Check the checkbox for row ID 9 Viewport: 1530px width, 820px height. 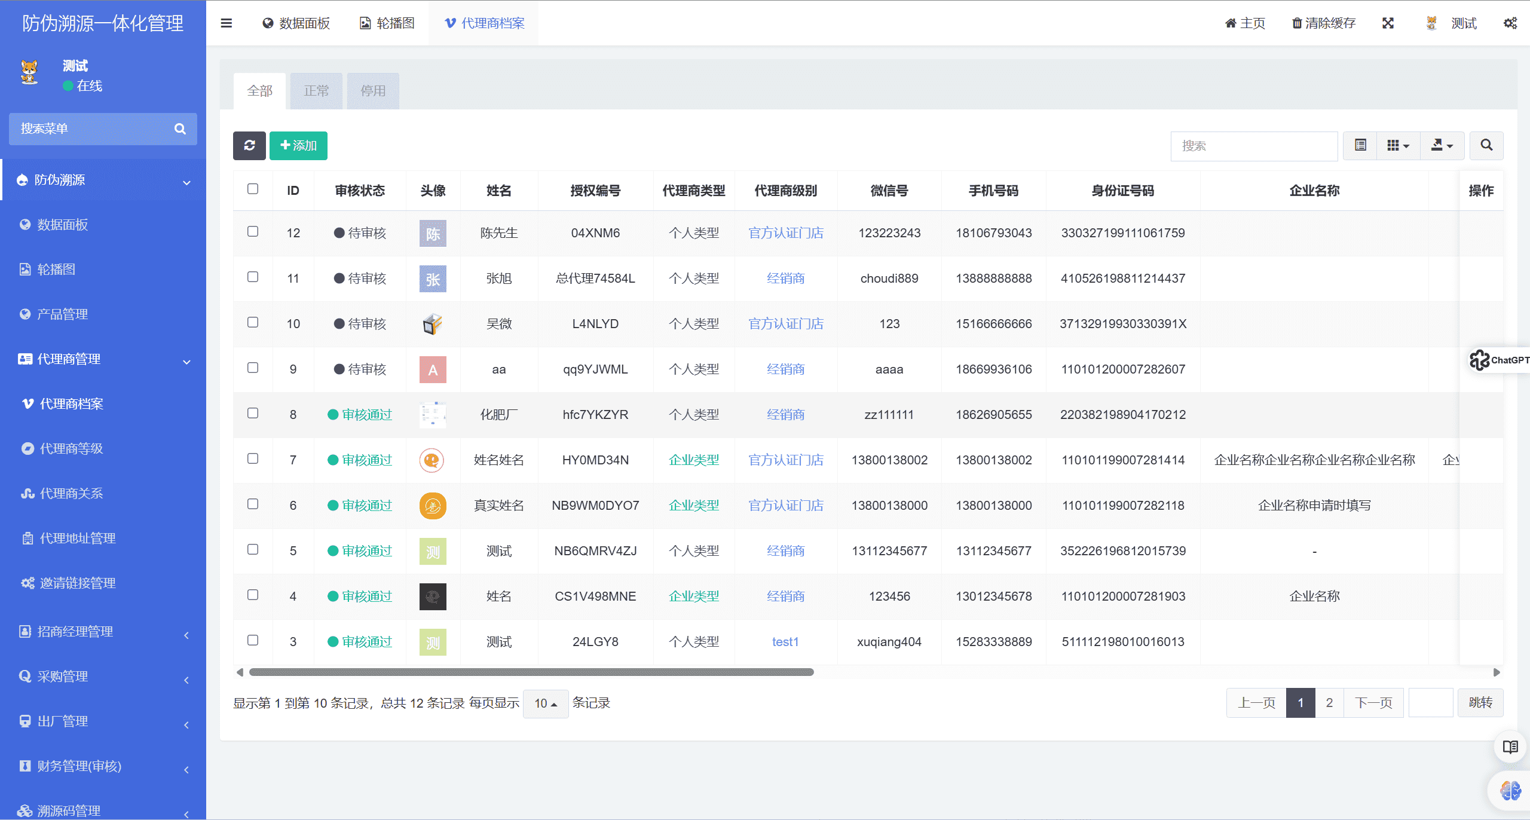[253, 368]
